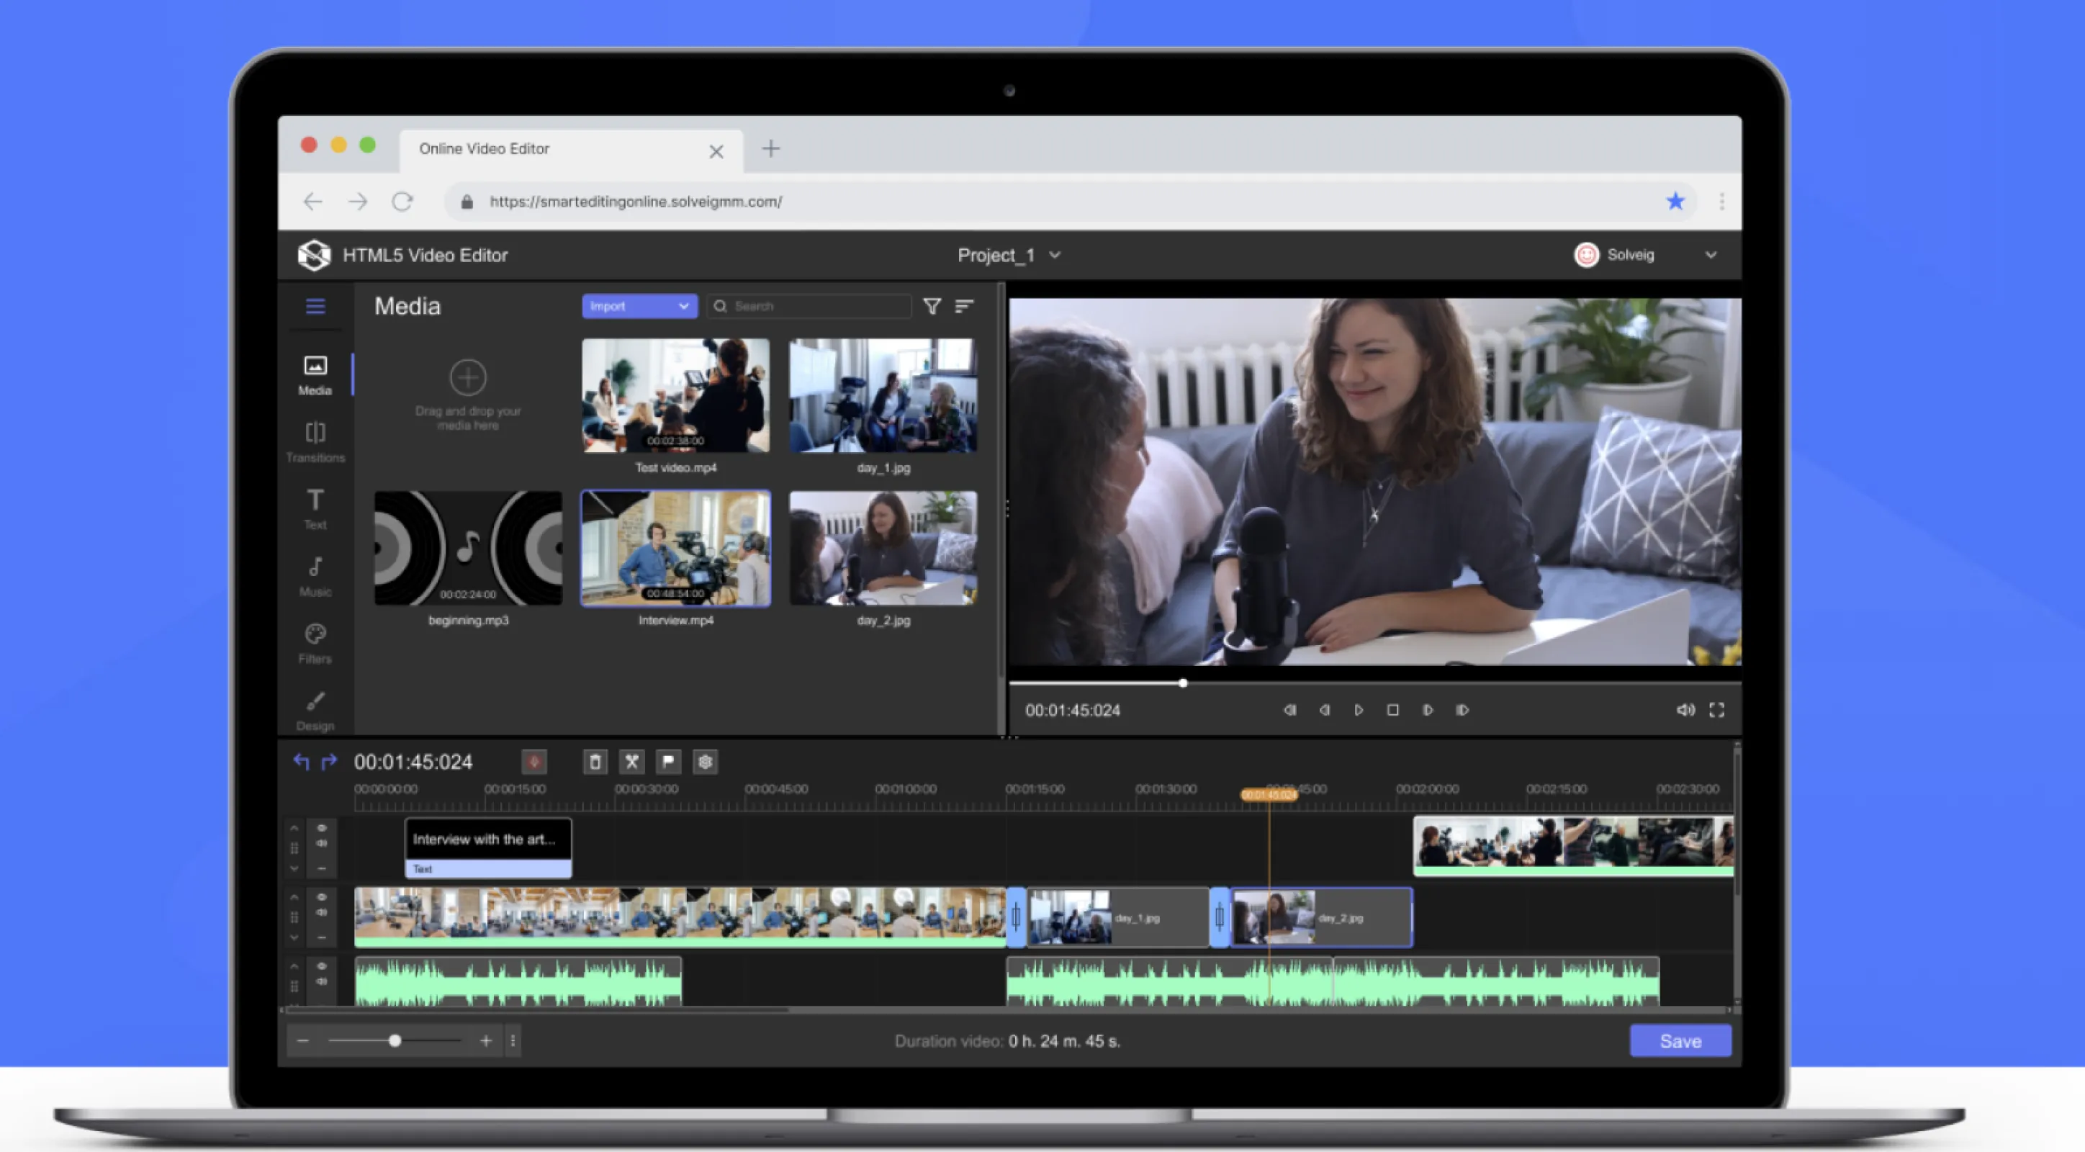Expand the Solveig account menu chevron

1710,255
